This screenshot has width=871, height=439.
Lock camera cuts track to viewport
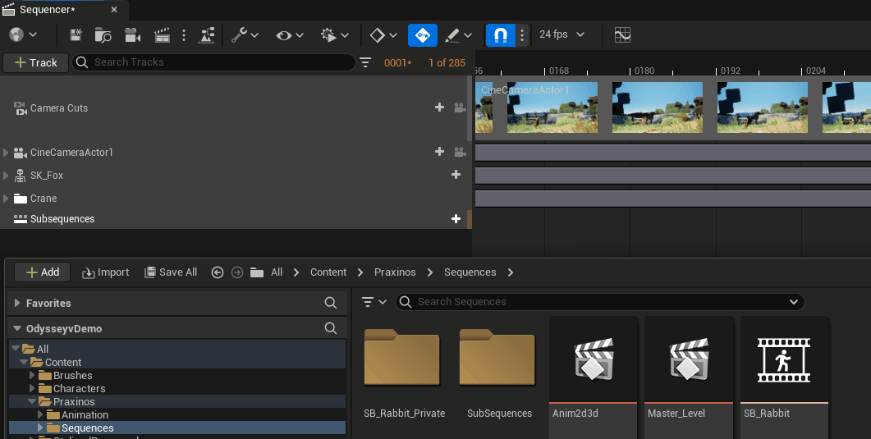pos(460,107)
